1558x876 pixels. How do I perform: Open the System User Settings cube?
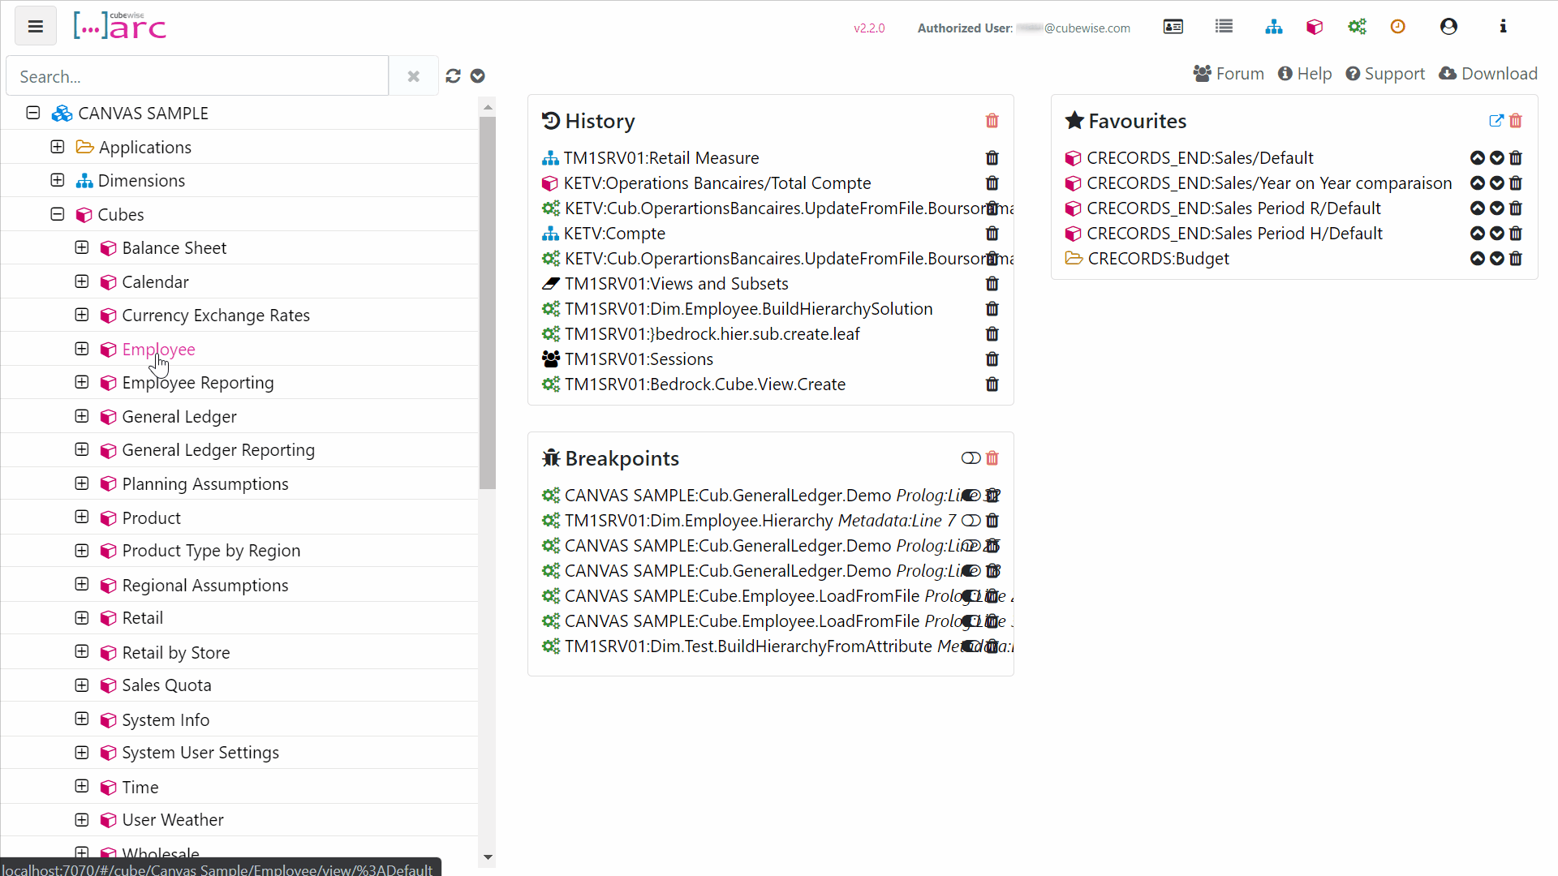click(x=200, y=753)
